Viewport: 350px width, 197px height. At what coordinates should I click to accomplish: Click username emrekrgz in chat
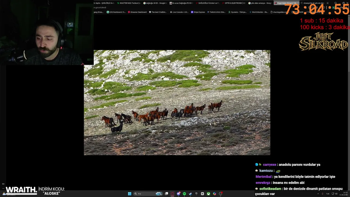pyautogui.click(x=263, y=183)
